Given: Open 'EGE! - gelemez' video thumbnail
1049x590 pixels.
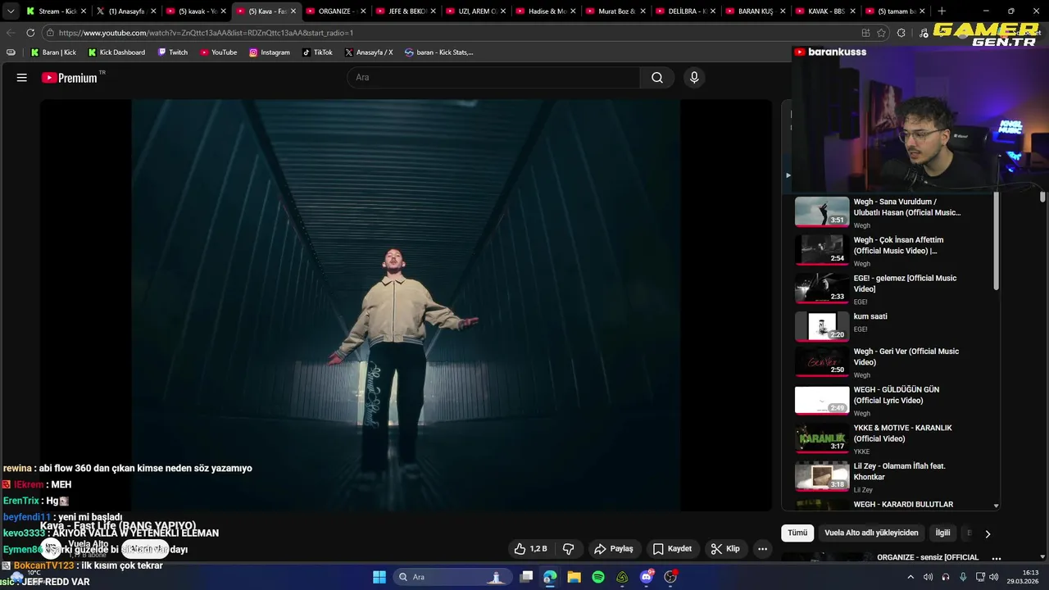Looking at the screenshot, I should coord(822,288).
